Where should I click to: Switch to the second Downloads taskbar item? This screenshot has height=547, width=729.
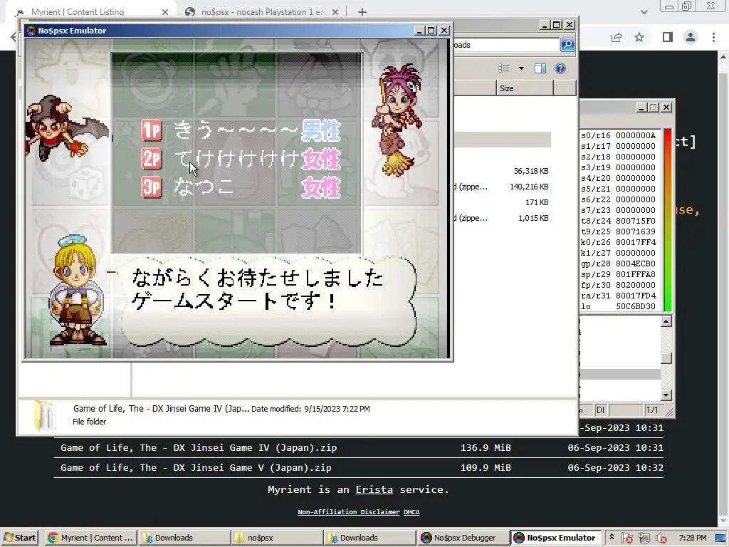coord(369,538)
